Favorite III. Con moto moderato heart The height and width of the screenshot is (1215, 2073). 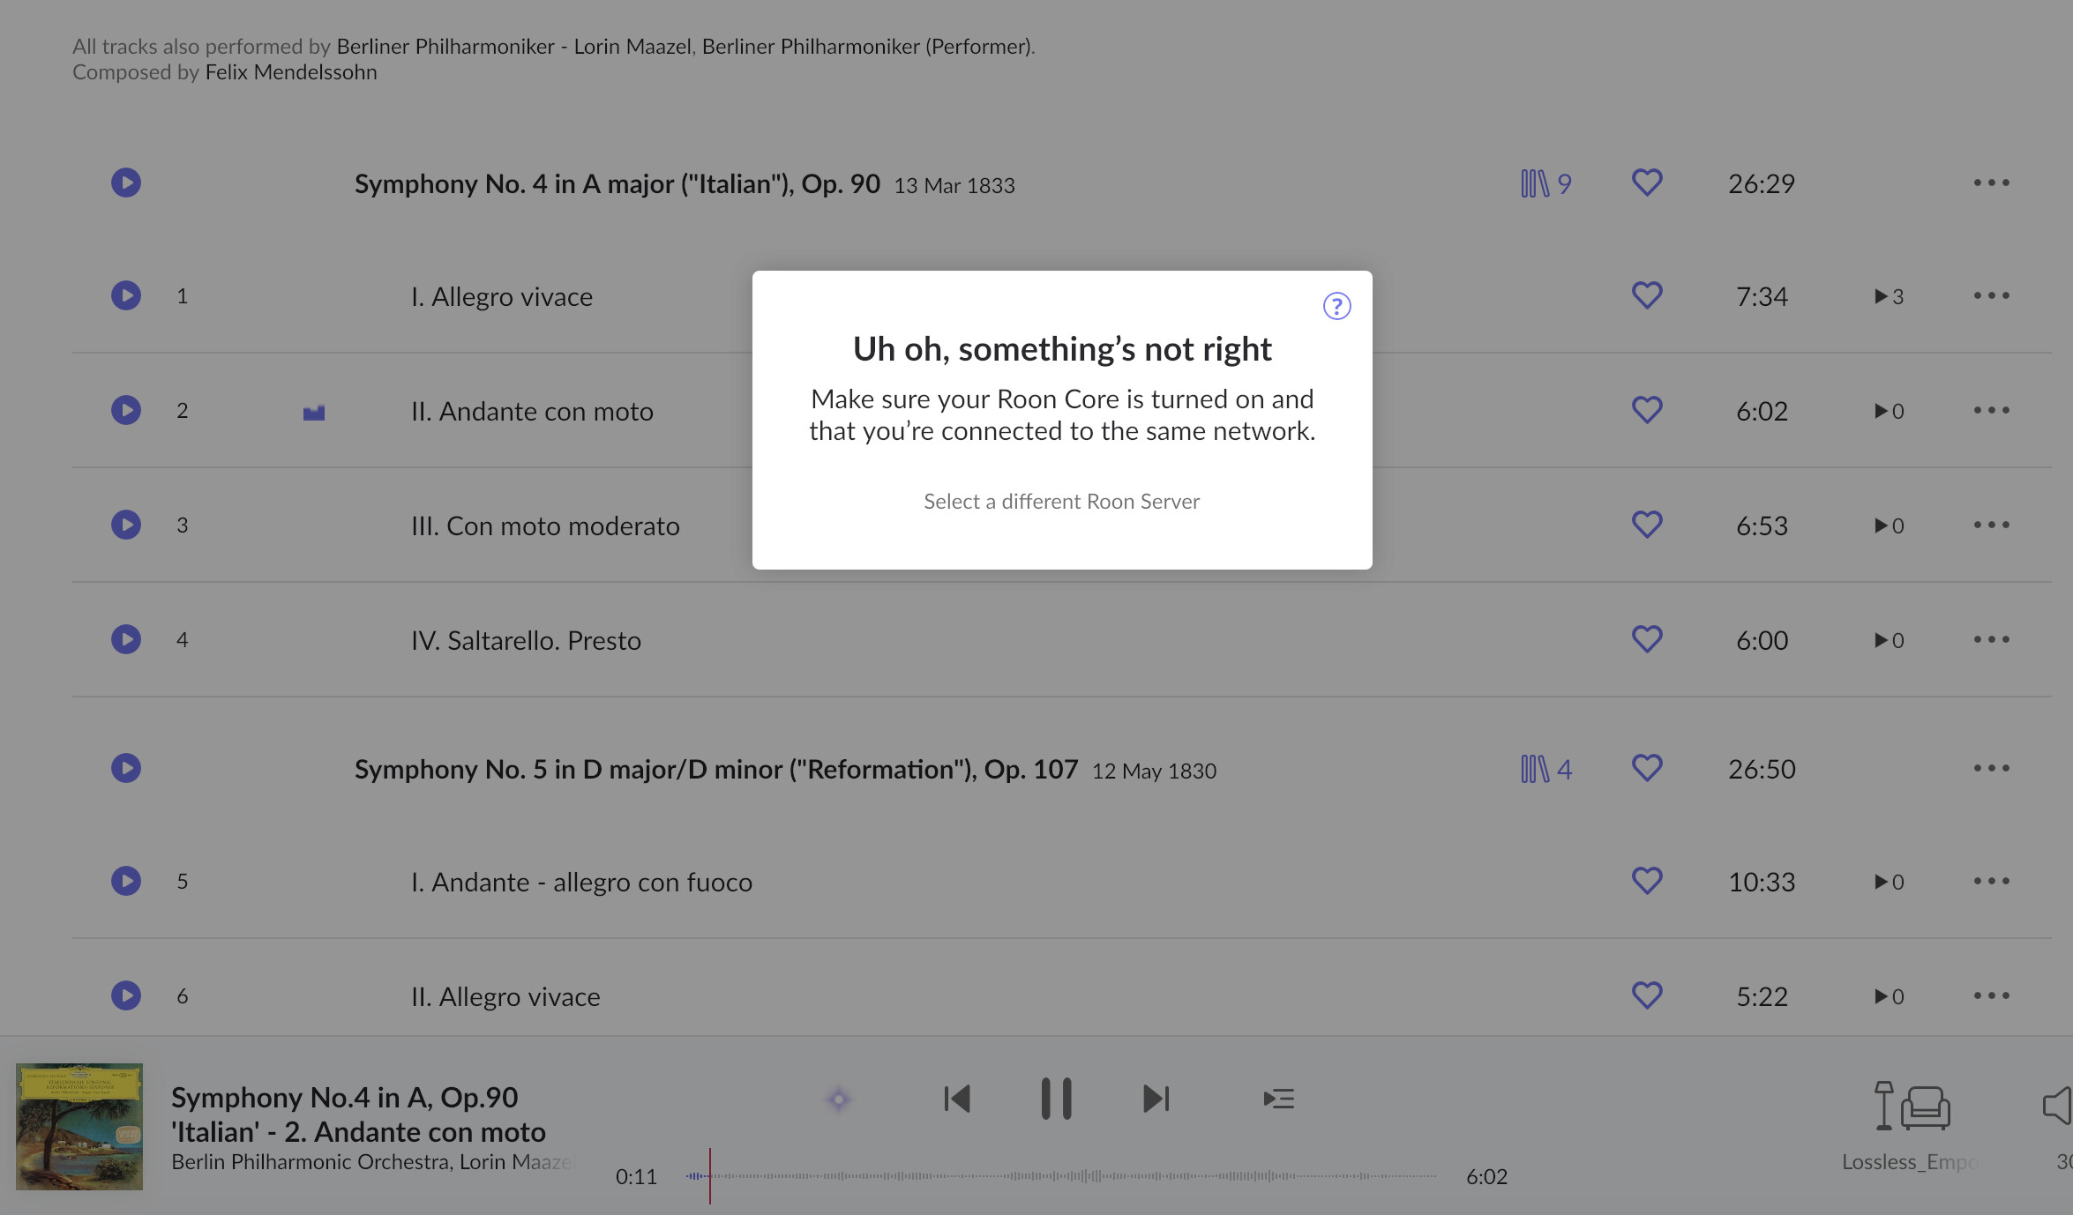[1647, 525]
